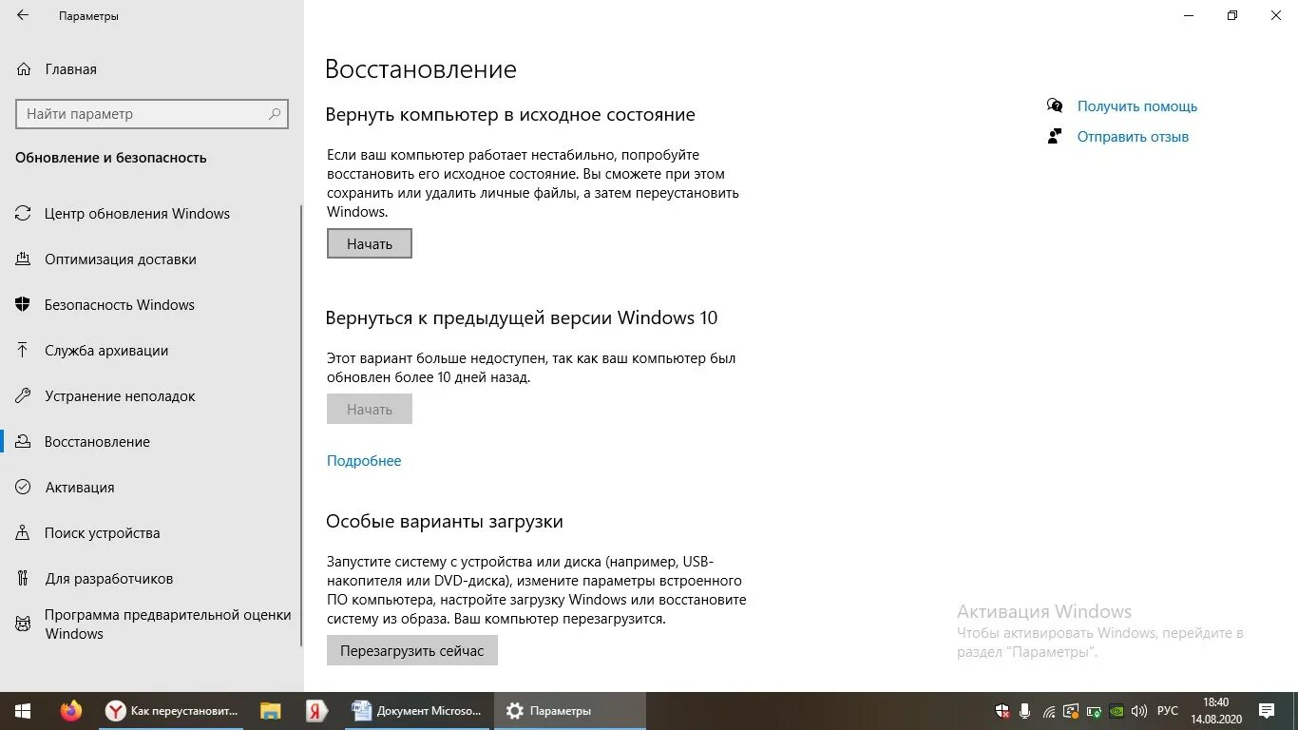The width and height of the screenshot is (1298, 730).
Task: Click the РУС language indicator
Action: (x=1168, y=711)
